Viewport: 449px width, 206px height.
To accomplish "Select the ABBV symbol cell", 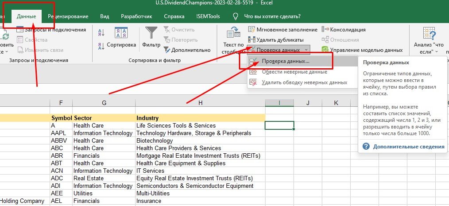I will point(61,141).
